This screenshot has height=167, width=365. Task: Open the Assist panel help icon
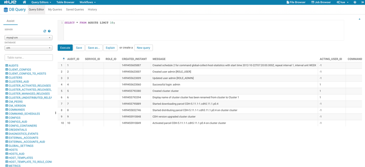point(49,31)
